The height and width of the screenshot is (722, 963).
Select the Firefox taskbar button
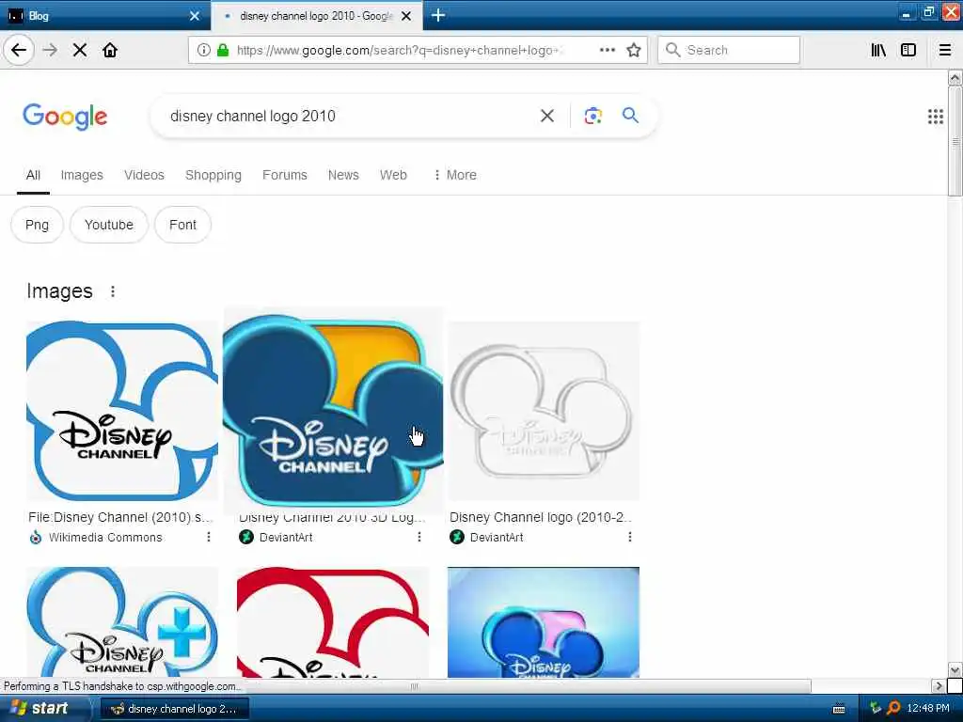pos(174,709)
